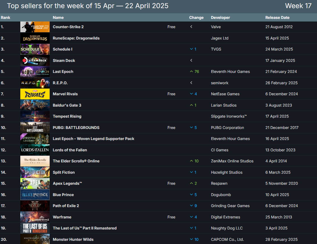317x244 pixels.
Task: Open Last Epoch - Woven Legend Supporter Pack link
Action: click(x=93, y=139)
